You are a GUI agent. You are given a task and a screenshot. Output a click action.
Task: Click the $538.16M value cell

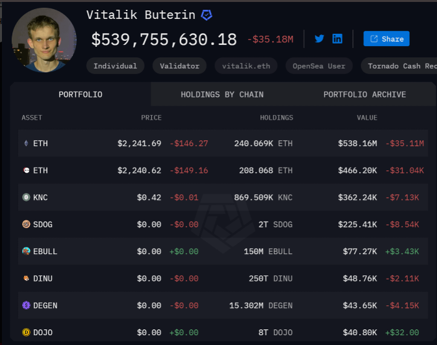[x=358, y=144]
